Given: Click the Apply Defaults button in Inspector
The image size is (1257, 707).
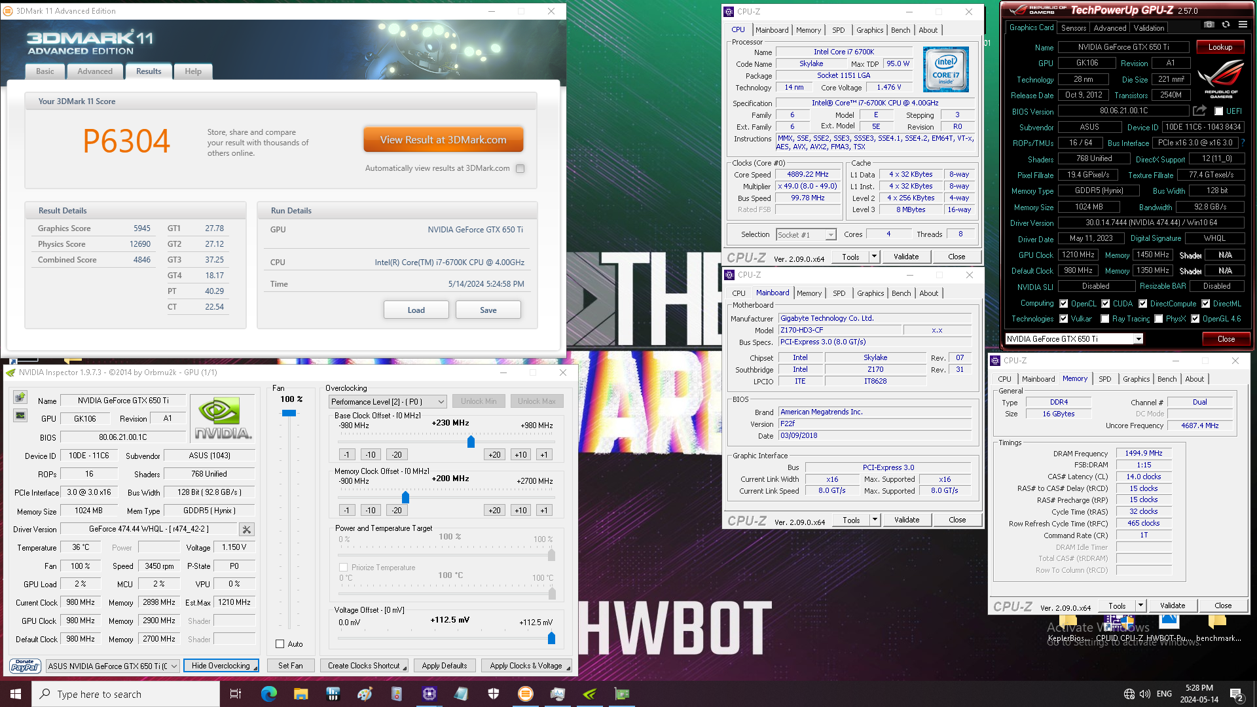Looking at the screenshot, I should pyautogui.click(x=445, y=666).
